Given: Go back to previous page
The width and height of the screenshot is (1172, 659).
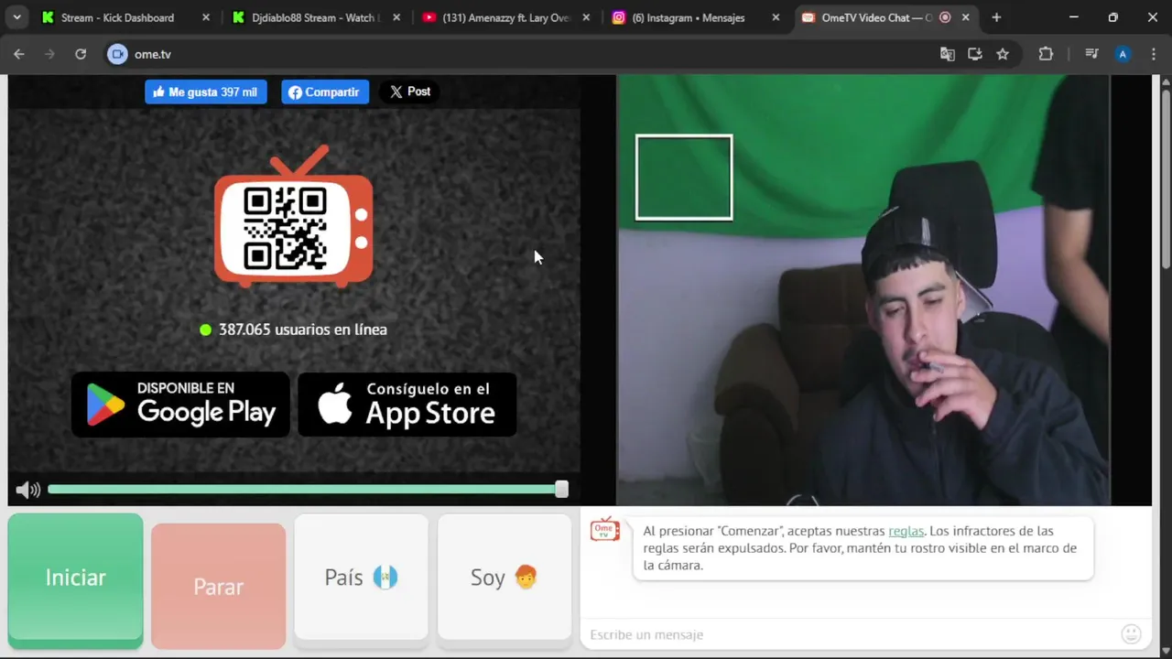Looking at the screenshot, I should click(19, 54).
